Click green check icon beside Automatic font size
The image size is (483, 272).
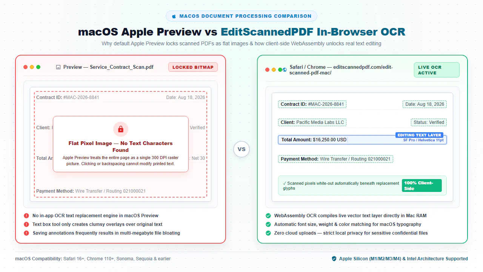click(x=268, y=224)
